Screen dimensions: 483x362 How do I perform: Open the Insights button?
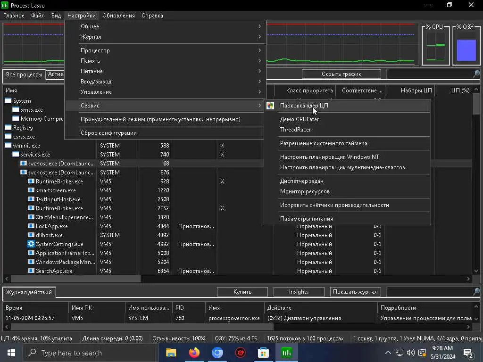(x=299, y=291)
